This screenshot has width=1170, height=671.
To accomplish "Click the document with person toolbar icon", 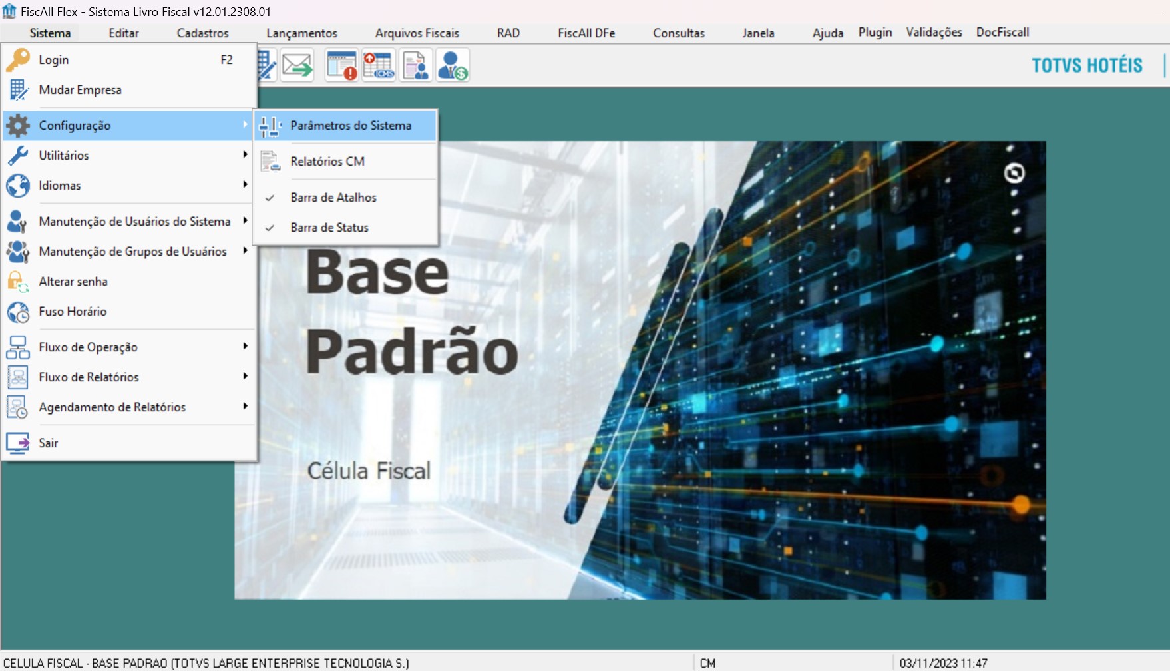I will click(416, 65).
